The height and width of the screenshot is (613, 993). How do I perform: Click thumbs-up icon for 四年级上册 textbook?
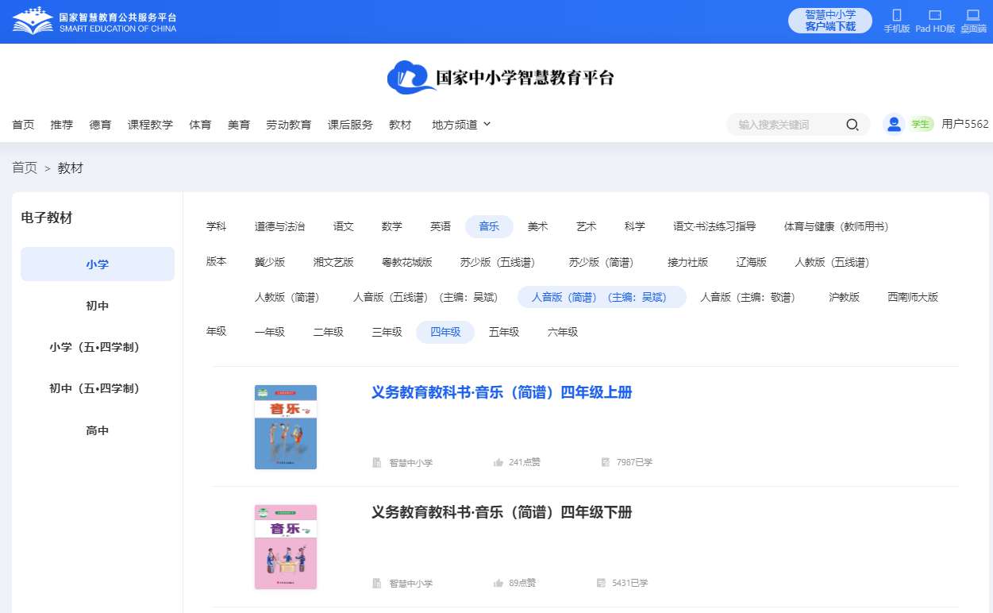(x=498, y=462)
